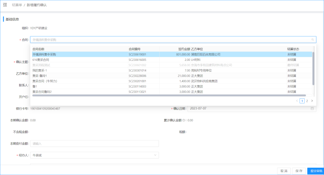This screenshot has width=324, height=175.
Task: Click the bank card number 1901004109200043487
Action: point(45,108)
